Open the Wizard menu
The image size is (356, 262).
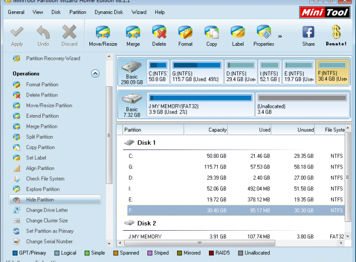[x=139, y=12]
